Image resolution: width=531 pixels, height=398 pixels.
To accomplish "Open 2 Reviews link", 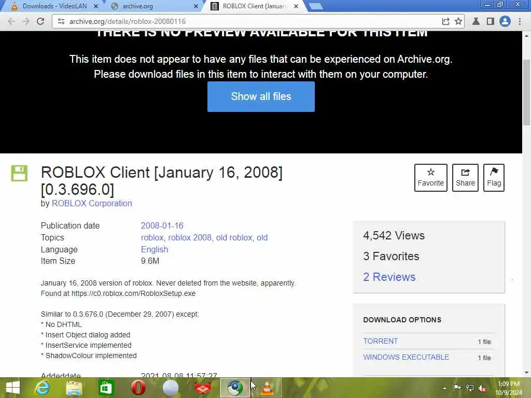I will (x=389, y=277).
